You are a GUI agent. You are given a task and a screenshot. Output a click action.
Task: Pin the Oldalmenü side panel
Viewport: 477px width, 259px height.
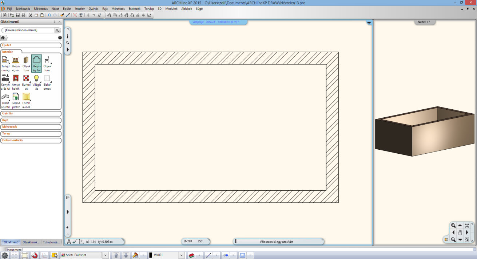pyautogui.click(x=55, y=22)
